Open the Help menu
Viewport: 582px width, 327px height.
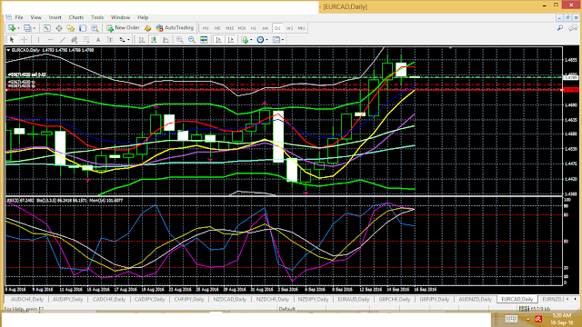[143, 17]
